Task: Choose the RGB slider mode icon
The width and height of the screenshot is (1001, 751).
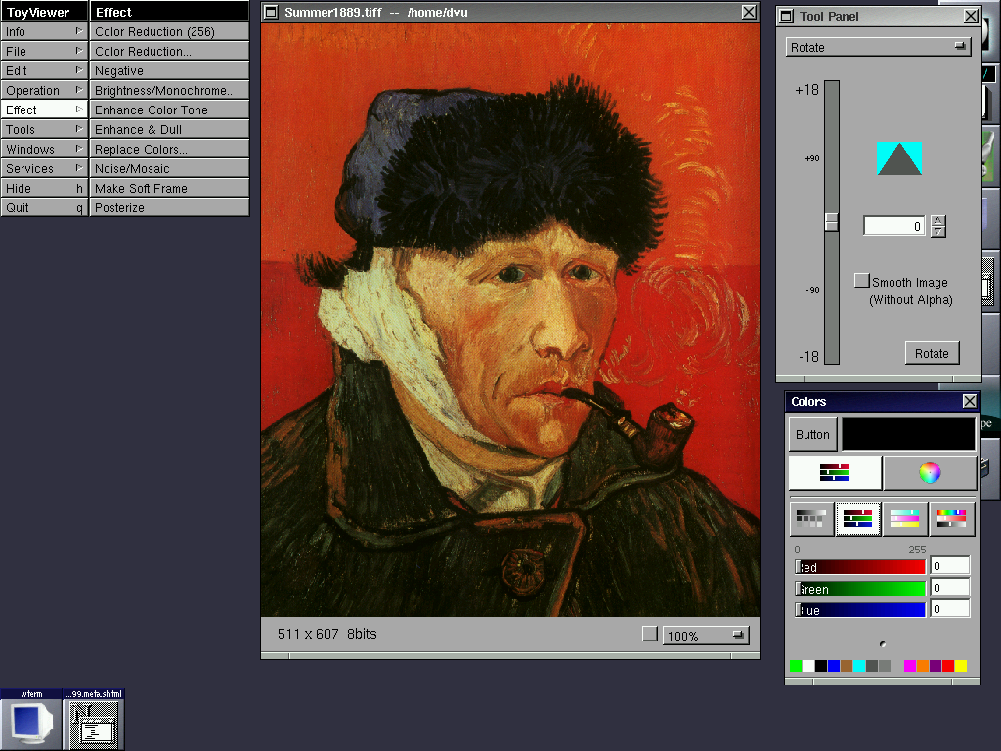Action: (x=858, y=519)
